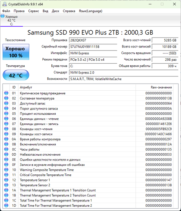Viewport: 181px width, 211px height.
Task: Click the blue status orb for attribute 01
Action: pyautogui.click(x=6, y=93)
